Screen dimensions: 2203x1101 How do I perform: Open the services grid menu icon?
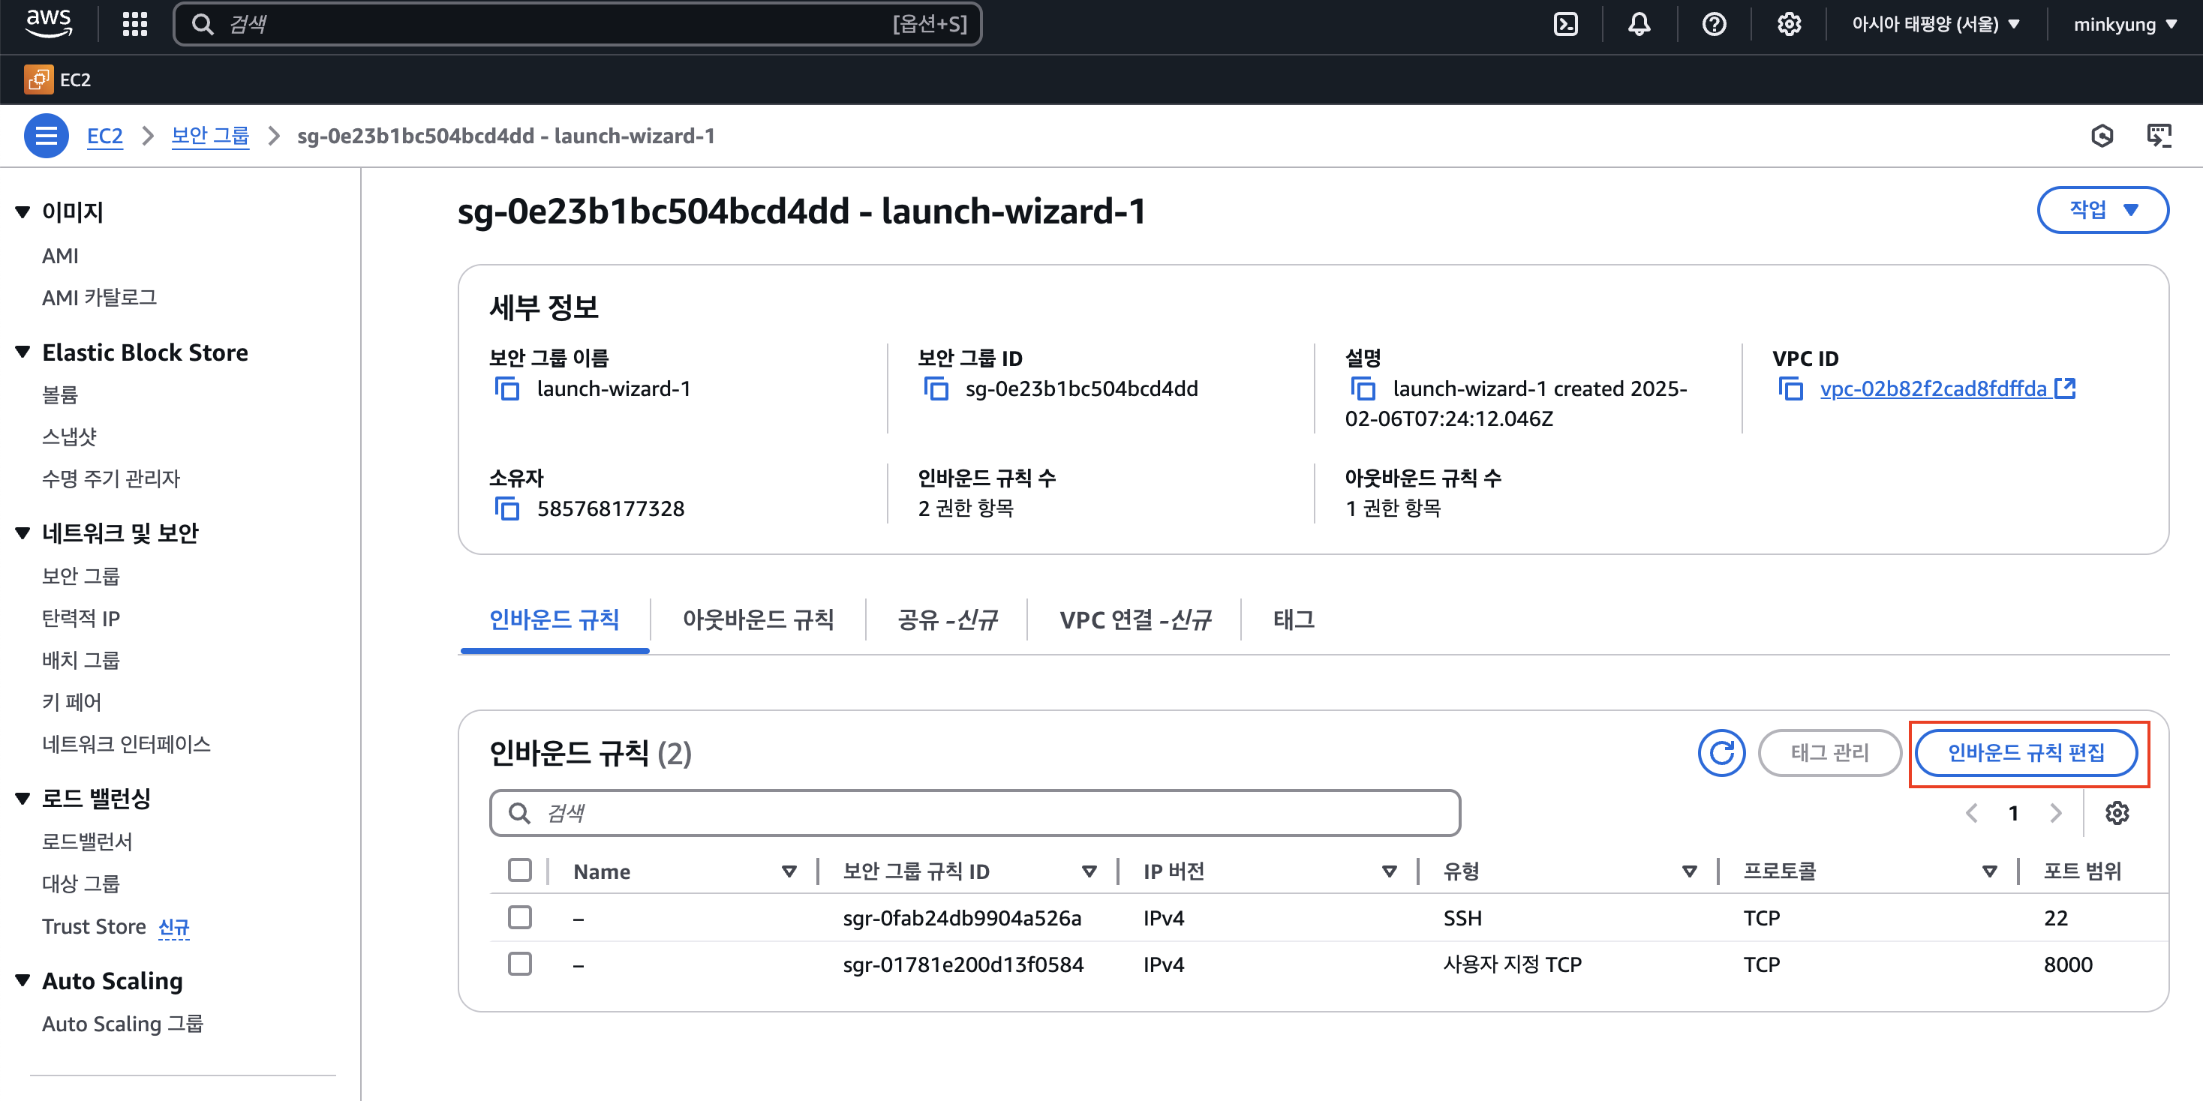tap(134, 24)
